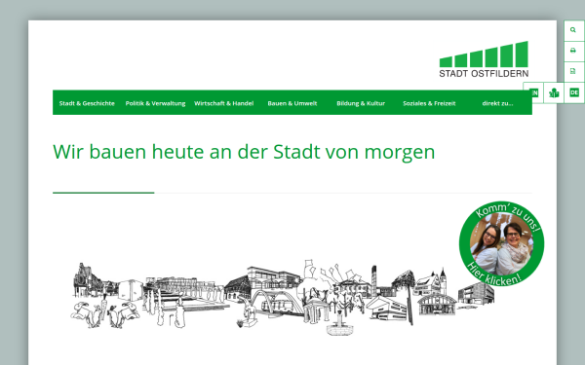Image resolution: width=585 pixels, height=365 pixels.
Task: Open the Stadt & Geschichte menu
Action: coord(87,103)
